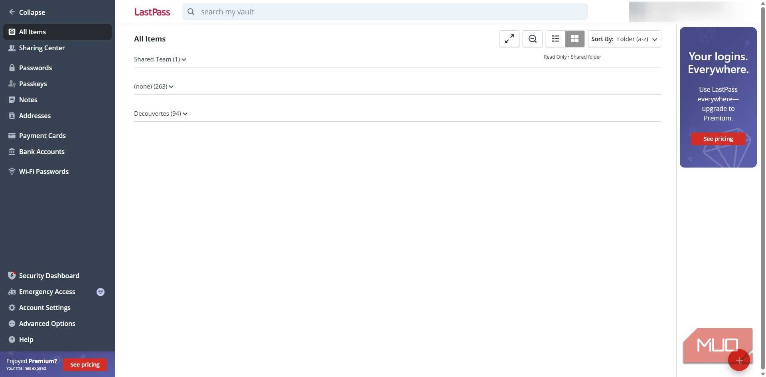Click the Emergency Access ambulance icon

[12, 292]
